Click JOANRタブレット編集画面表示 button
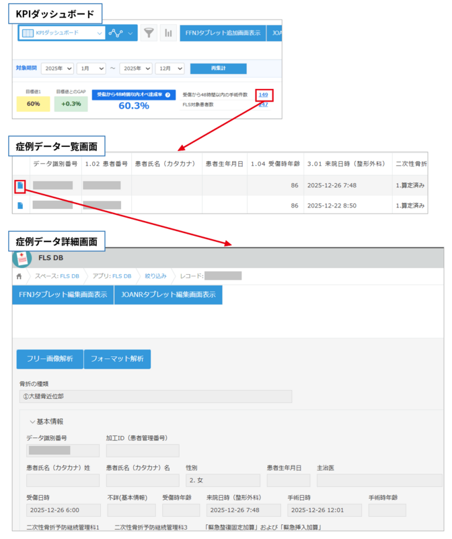This screenshot has height=539, width=452. pos(168,294)
